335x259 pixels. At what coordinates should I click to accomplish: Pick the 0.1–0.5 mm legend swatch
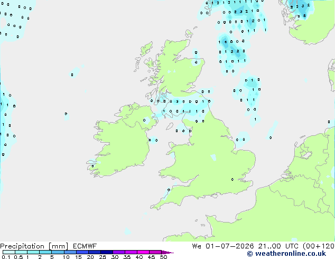tap(9, 252)
